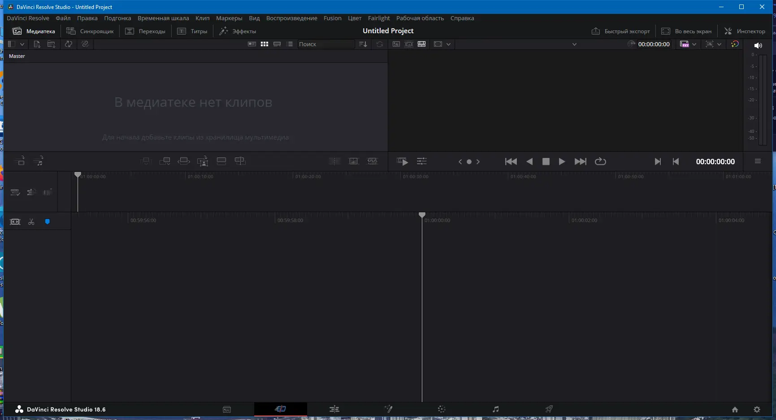Expand the viewer source dropdown above the preview

(x=574, y=44)
